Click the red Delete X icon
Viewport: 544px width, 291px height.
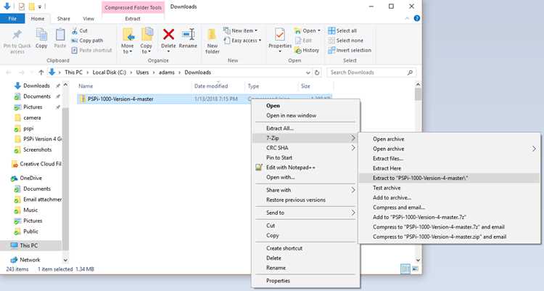pyautogui.click(x=168, y=34)
